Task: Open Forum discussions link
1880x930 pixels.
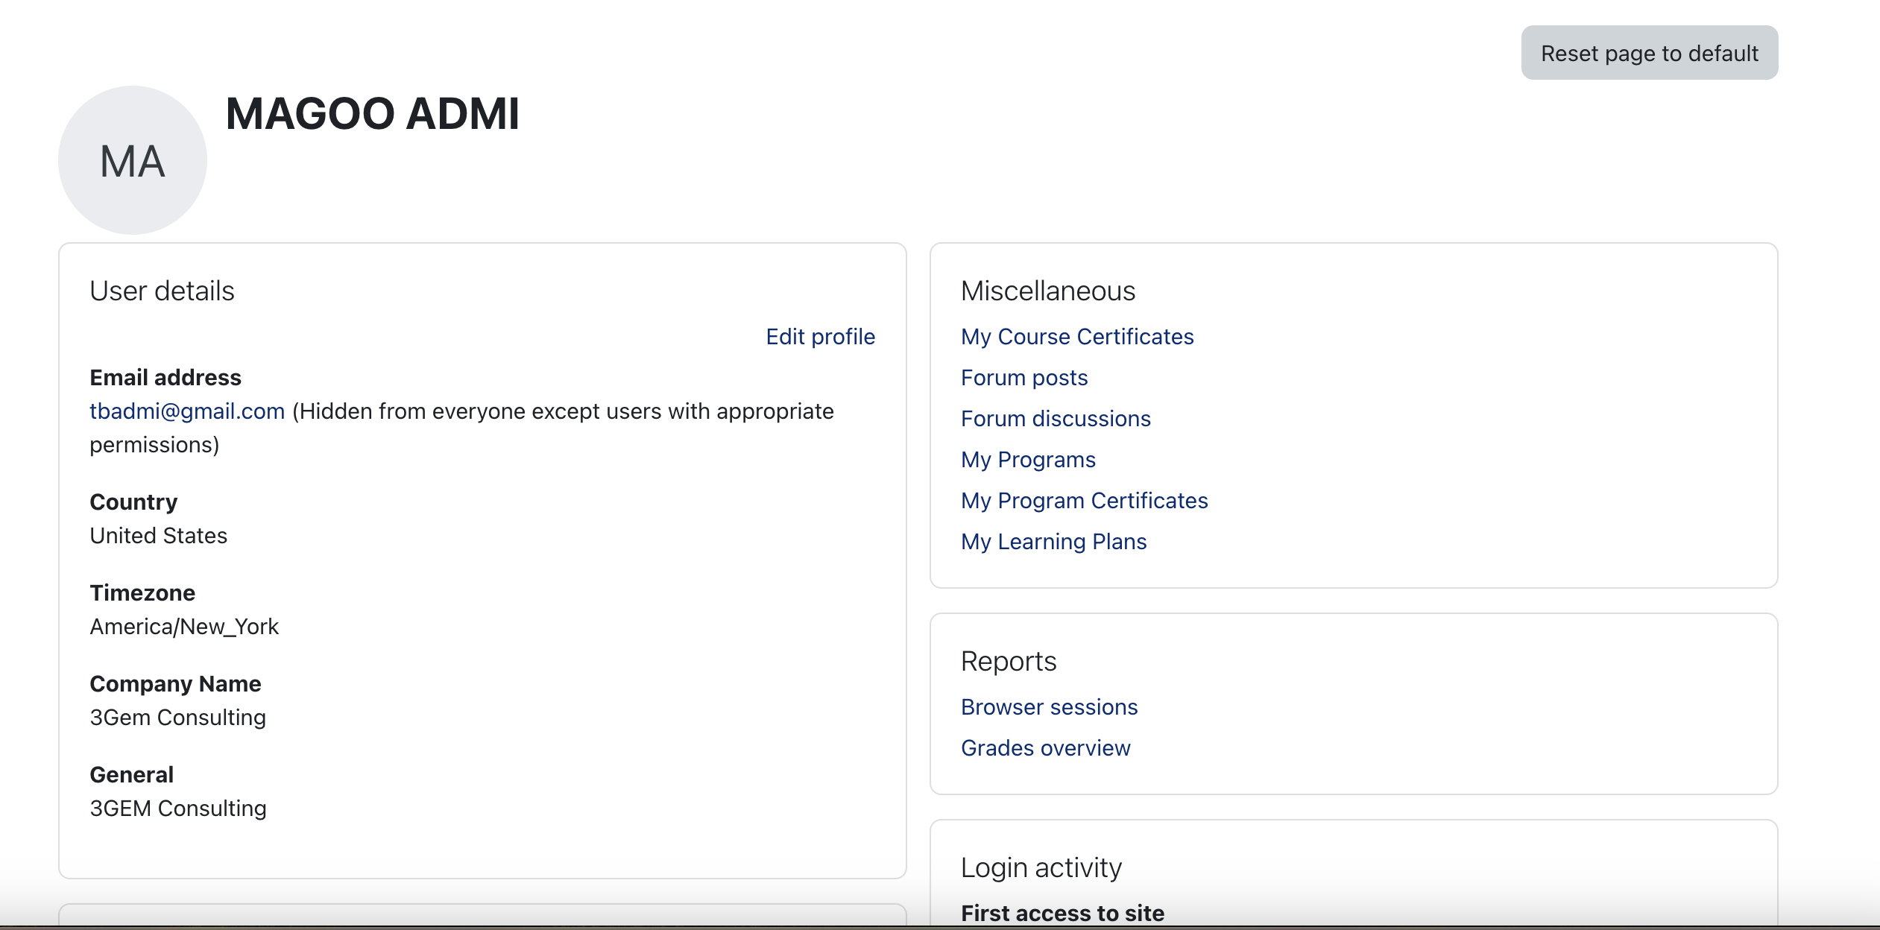Action: (x=1055, y=419)
